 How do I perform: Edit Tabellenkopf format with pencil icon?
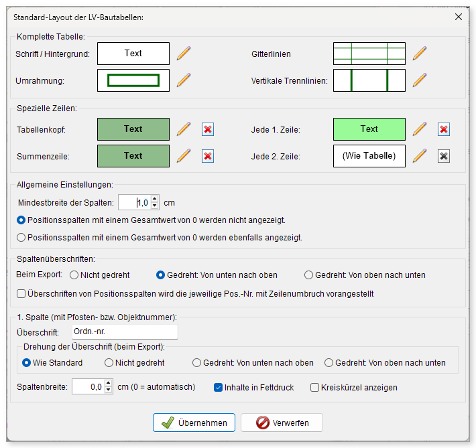[x=184, y=129]
